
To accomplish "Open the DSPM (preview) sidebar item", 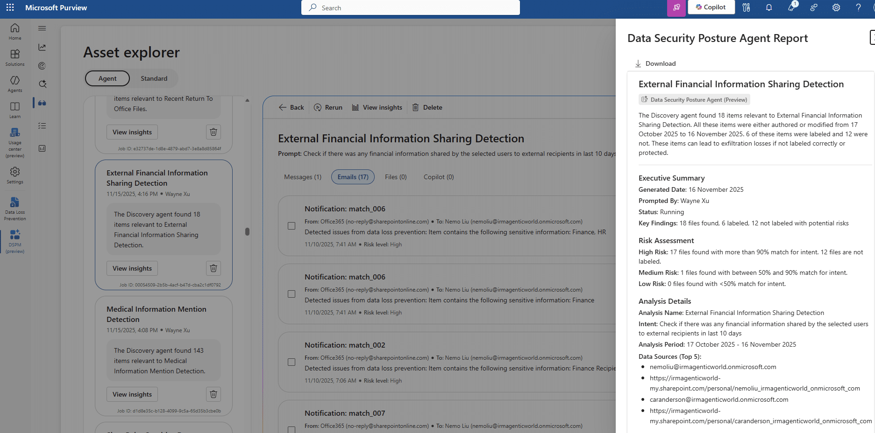I will tap(15, 241).
